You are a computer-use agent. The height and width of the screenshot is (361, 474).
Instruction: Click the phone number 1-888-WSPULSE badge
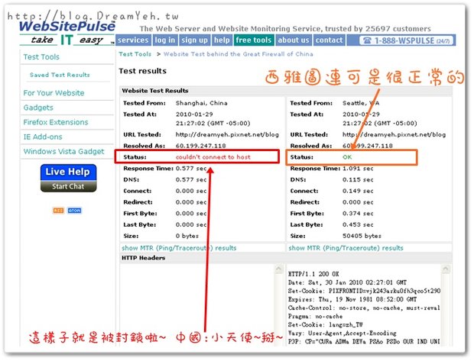pos(407,40)
